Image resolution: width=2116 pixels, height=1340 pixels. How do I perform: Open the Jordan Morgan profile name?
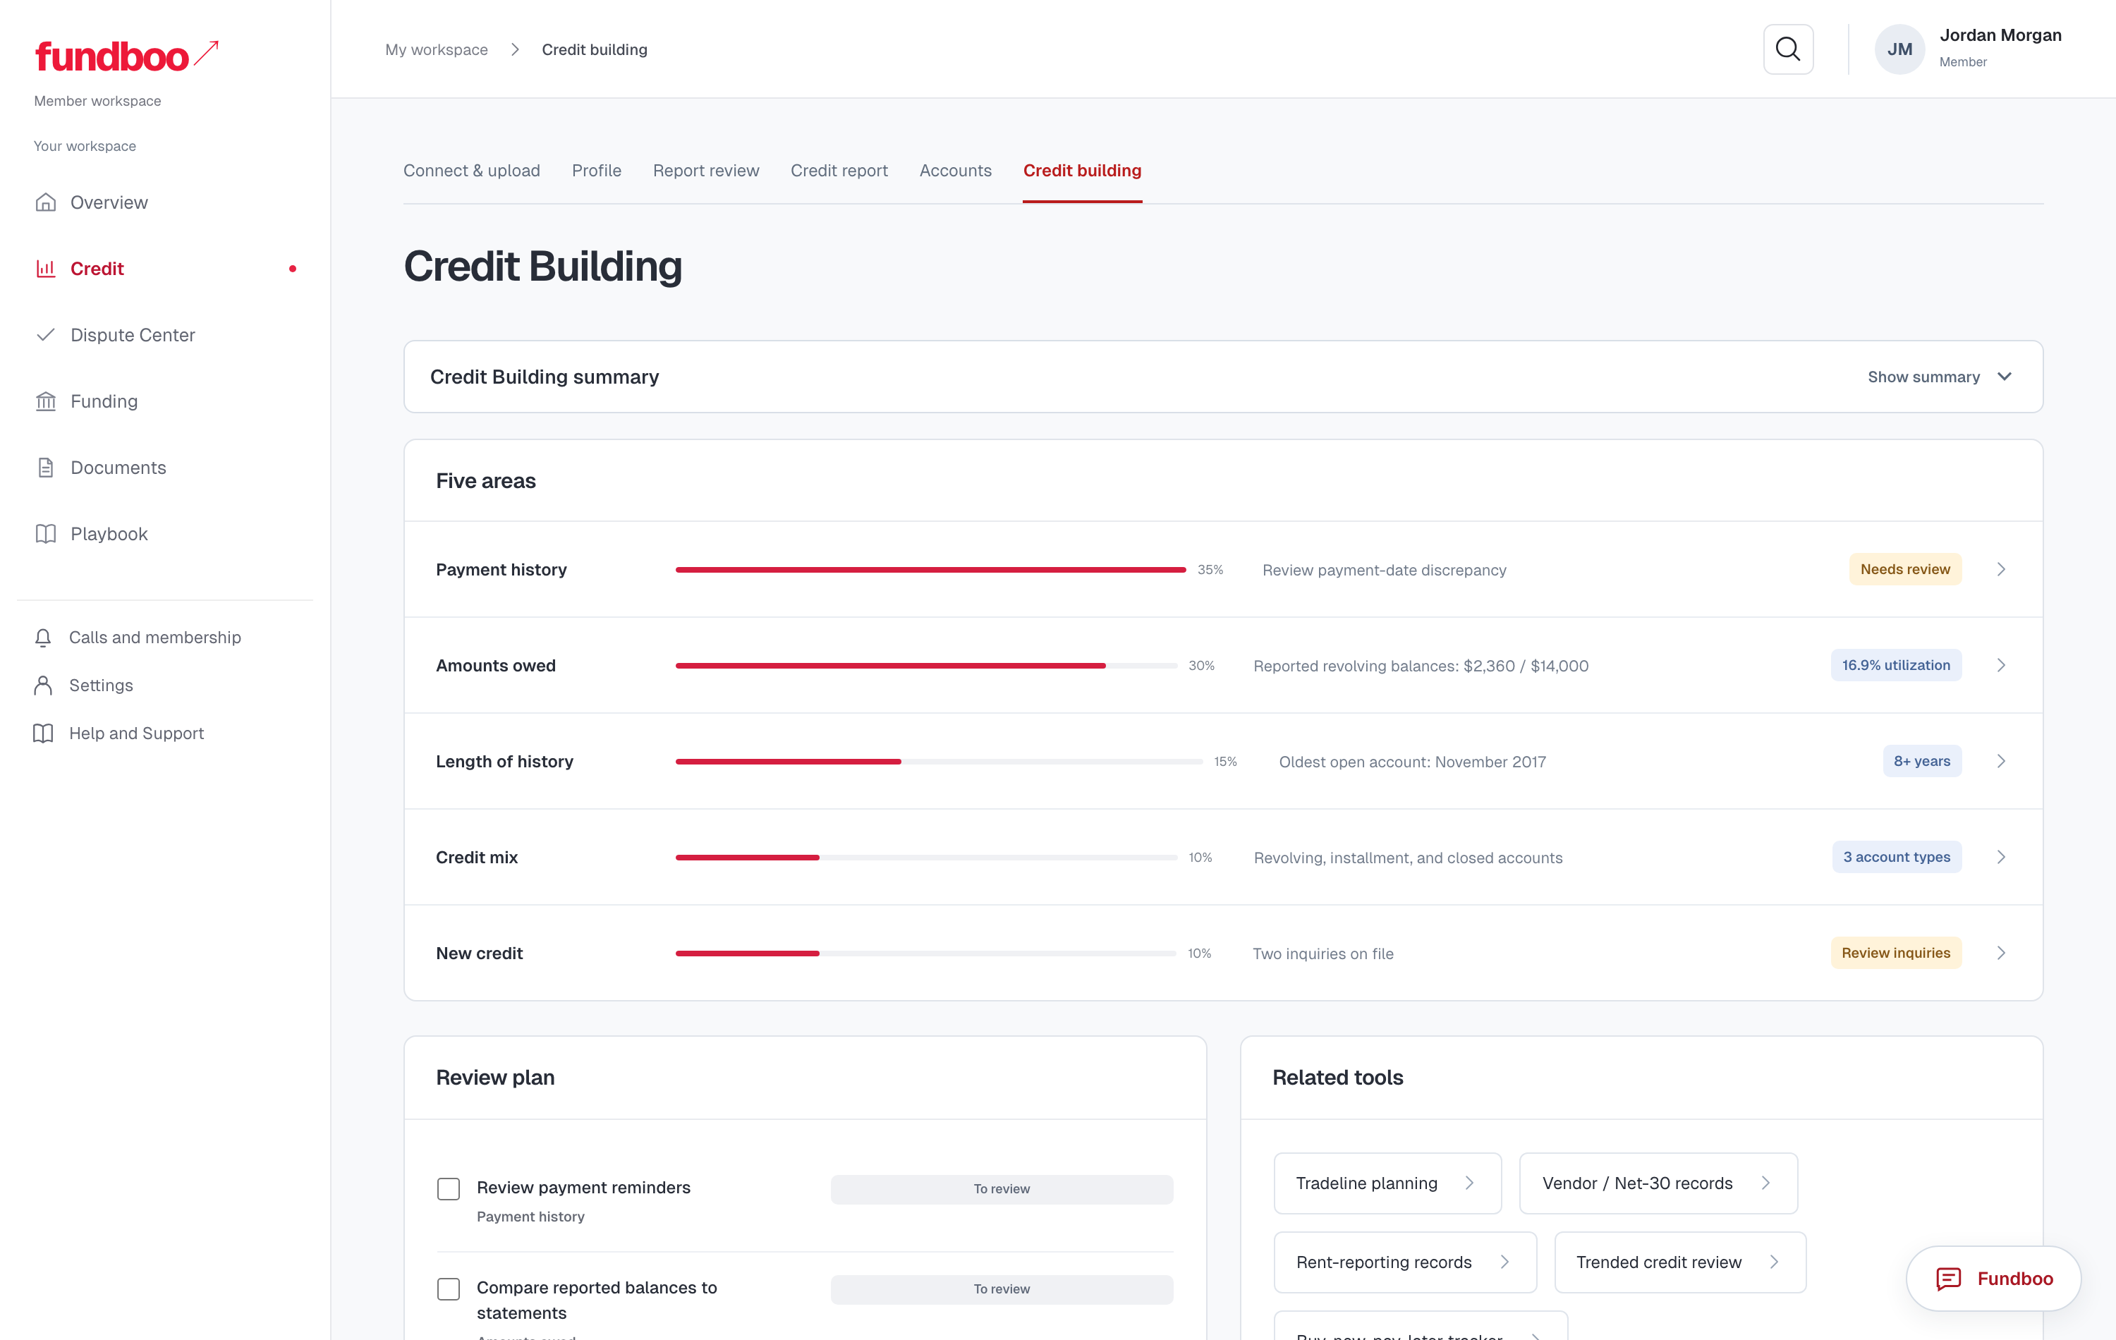[2000, 35]
